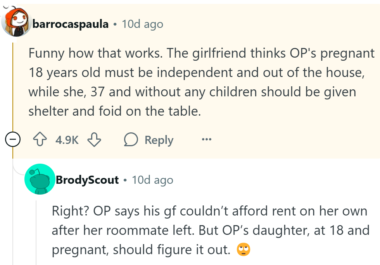Open the ellipsis options menu on the comment
This screenshot has height=265, width=380.
[207, 140]
